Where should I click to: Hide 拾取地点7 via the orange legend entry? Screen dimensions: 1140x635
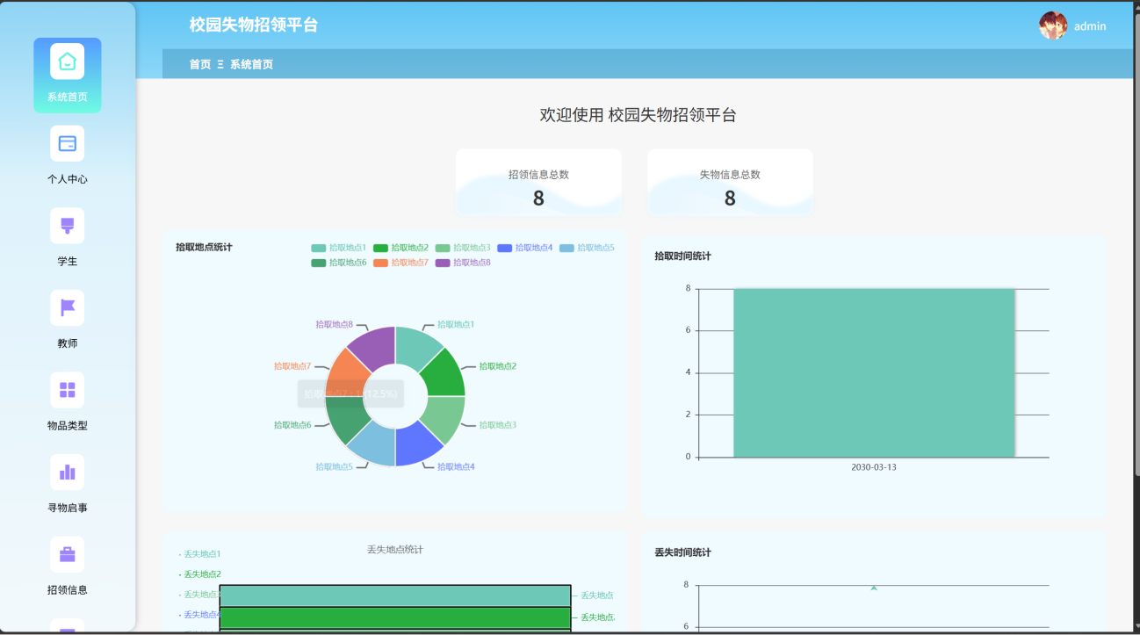click(400, 263)
